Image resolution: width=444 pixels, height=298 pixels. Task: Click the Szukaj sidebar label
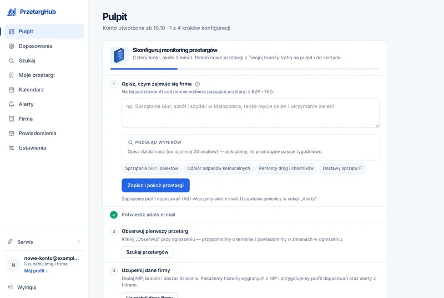(27, 60)
